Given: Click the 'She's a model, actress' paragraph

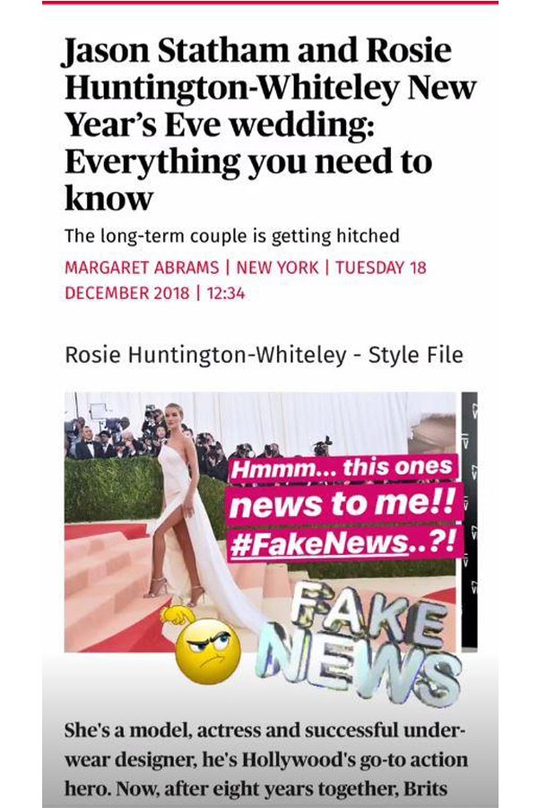Looking at the screenshot, I should (266, 760).
